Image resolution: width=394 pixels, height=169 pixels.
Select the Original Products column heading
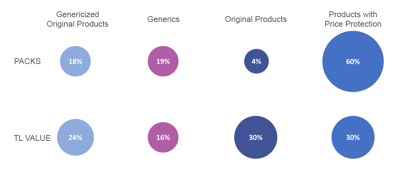point(256,19)
